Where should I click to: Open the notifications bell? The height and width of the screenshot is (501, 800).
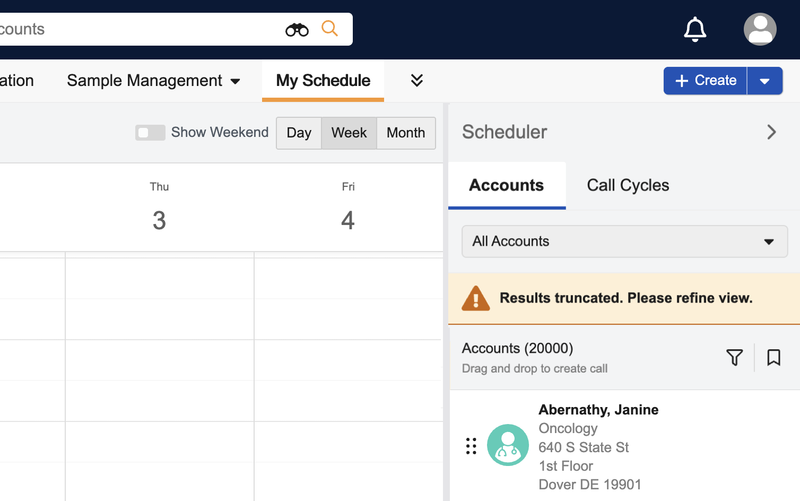click(x=694, y=29)
